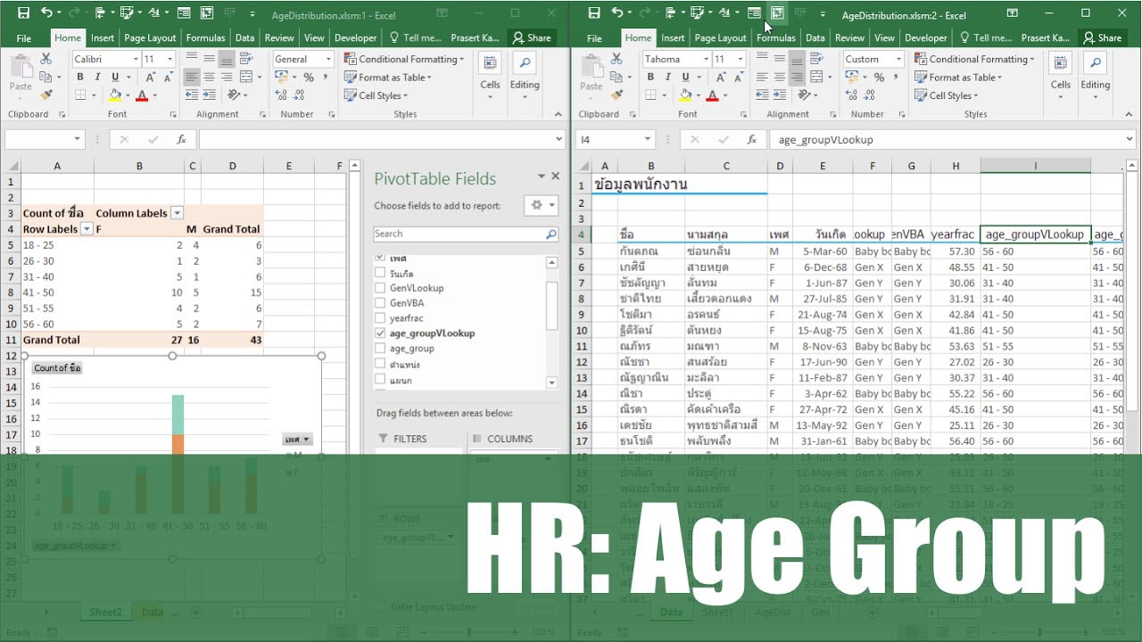Viewport: 1142px width, 642px height.
Task: Click Fill Color yellow bucket in left window
Action: 114,95
